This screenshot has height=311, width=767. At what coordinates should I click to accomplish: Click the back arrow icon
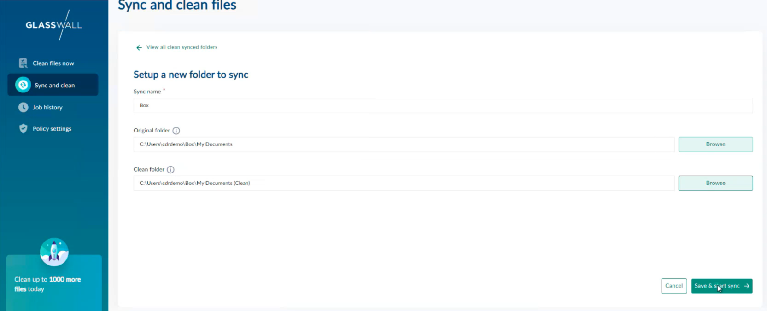tap(139, 47)
